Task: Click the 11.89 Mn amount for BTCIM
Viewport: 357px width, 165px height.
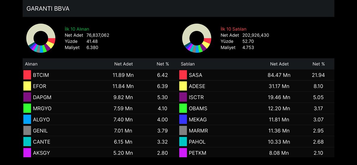Action: tap(123, 75)
